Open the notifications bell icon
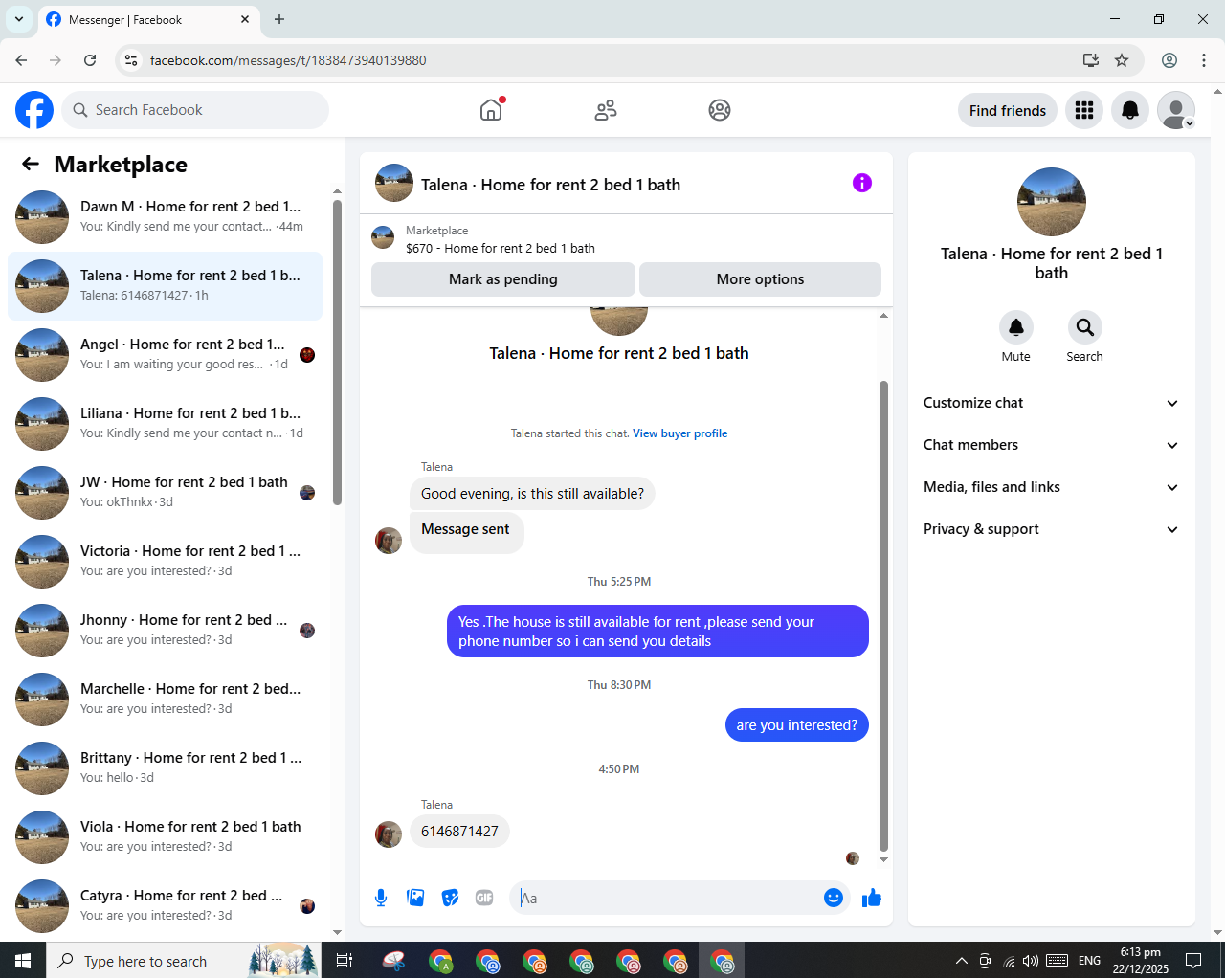Viewport: 1225px width, 978px height. pyautogui.click(x=1130, y=110)
